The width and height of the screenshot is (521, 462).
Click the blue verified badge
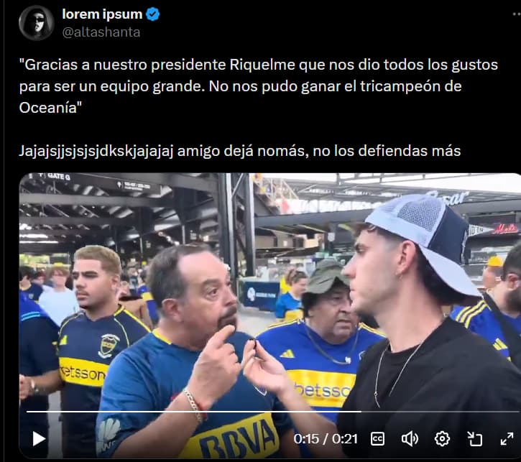(x=153, y=14)
